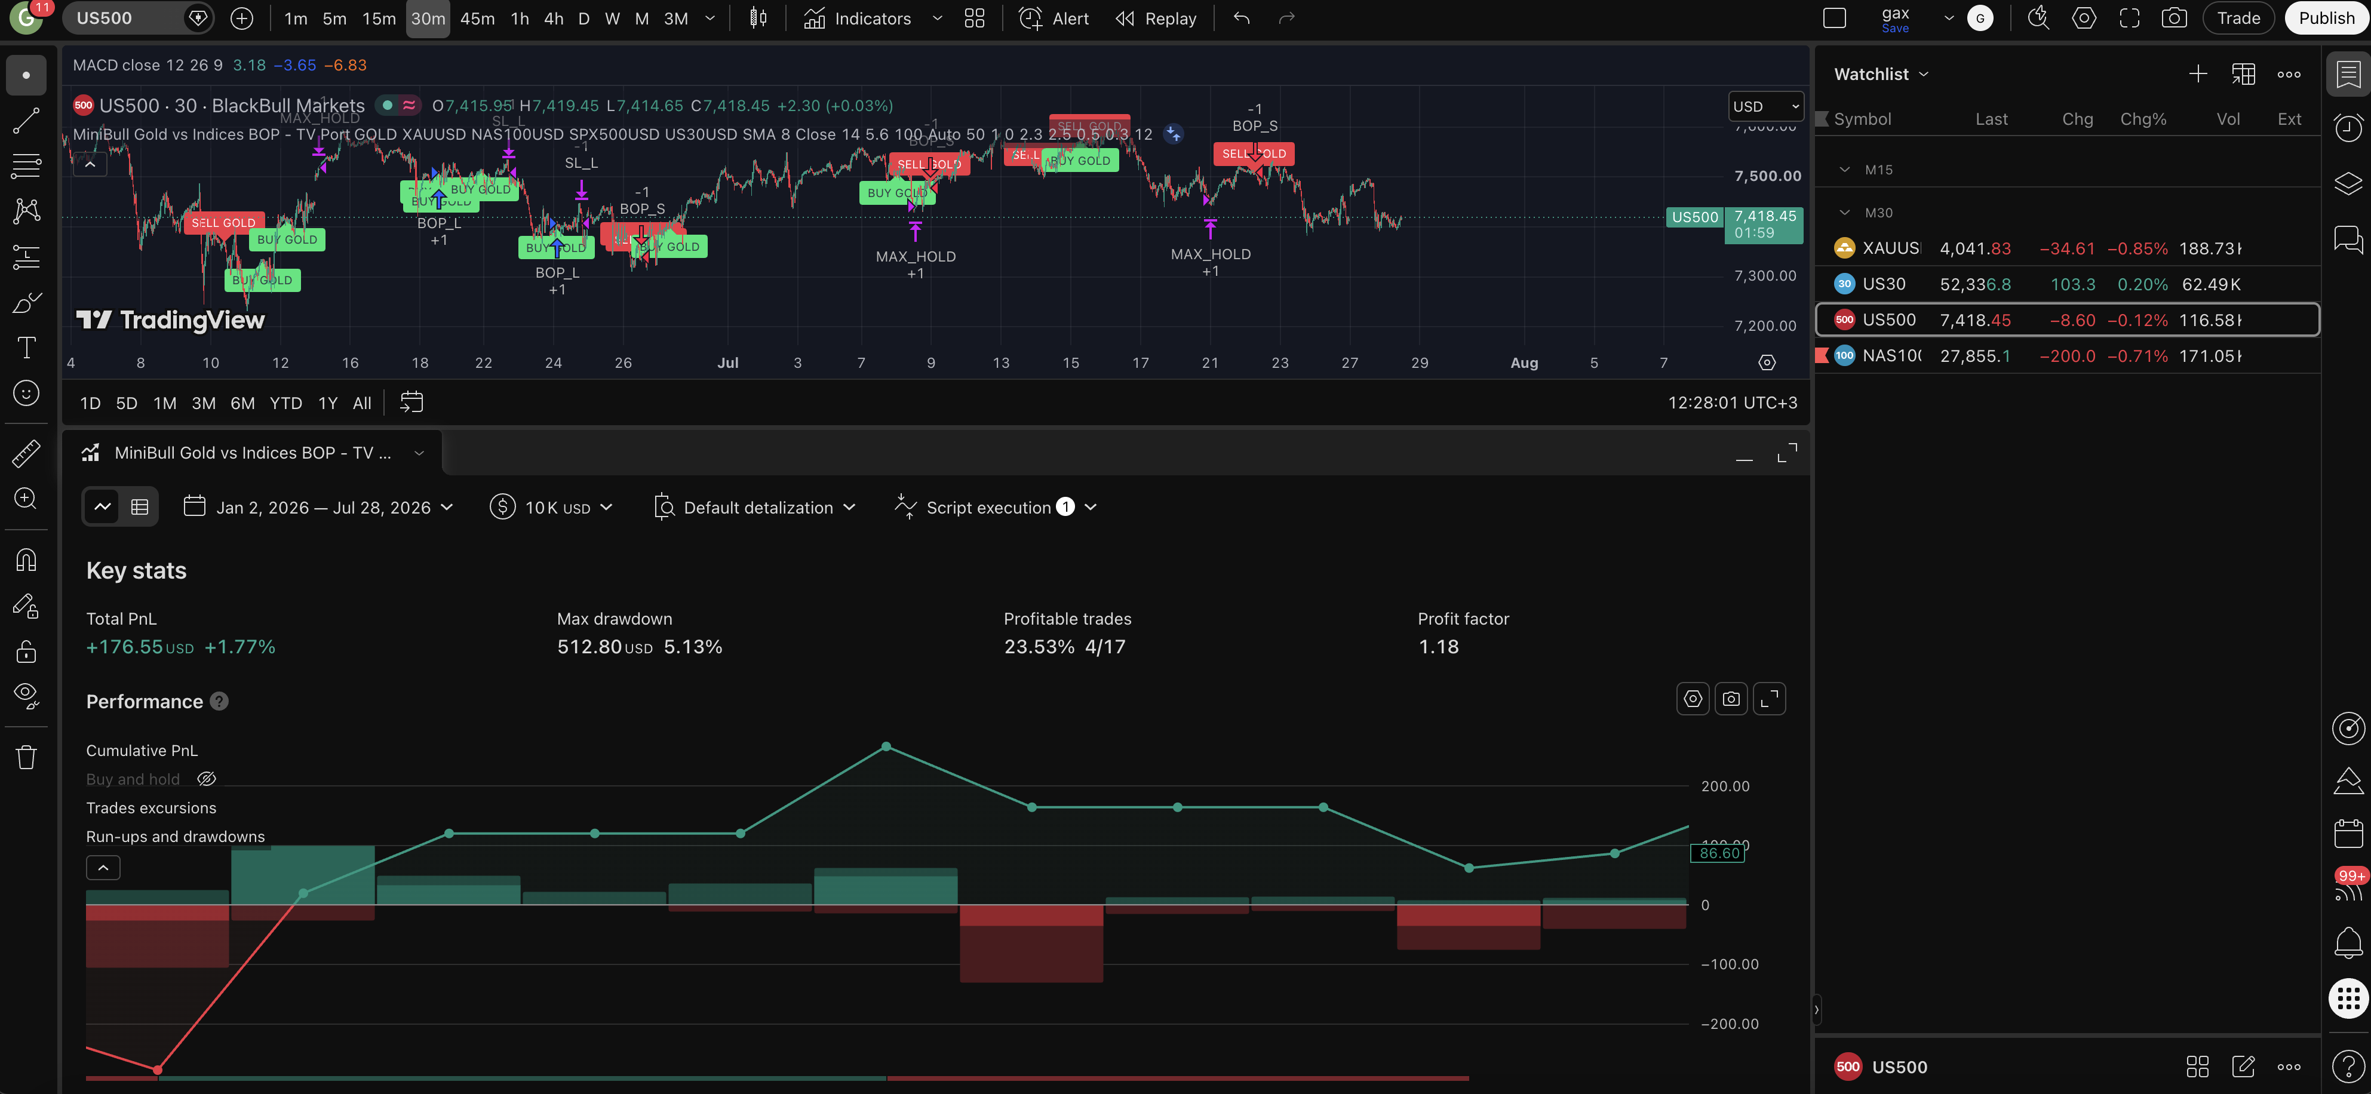
Task: Open the emoji and icons tool
Action: (x=26, y=393)
